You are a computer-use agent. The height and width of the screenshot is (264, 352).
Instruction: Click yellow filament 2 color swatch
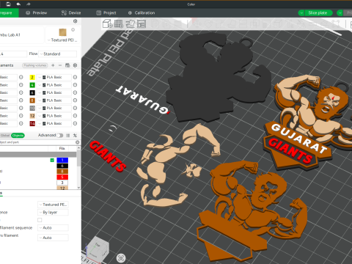(32, 77)
